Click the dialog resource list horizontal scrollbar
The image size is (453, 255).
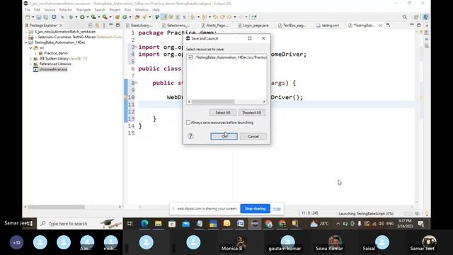pos(213,102)
